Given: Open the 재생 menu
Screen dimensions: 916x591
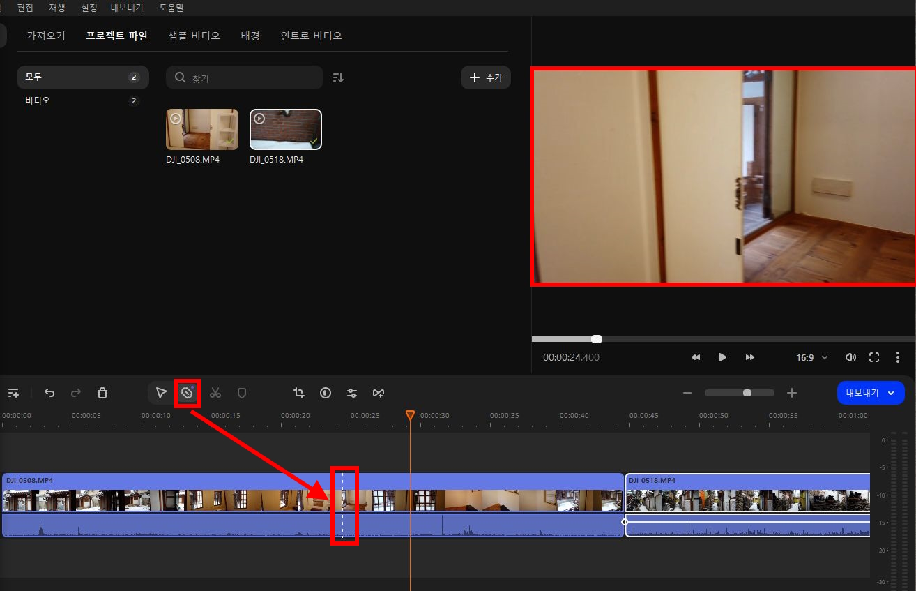Looking at the screenshot, I should point(57,8).
